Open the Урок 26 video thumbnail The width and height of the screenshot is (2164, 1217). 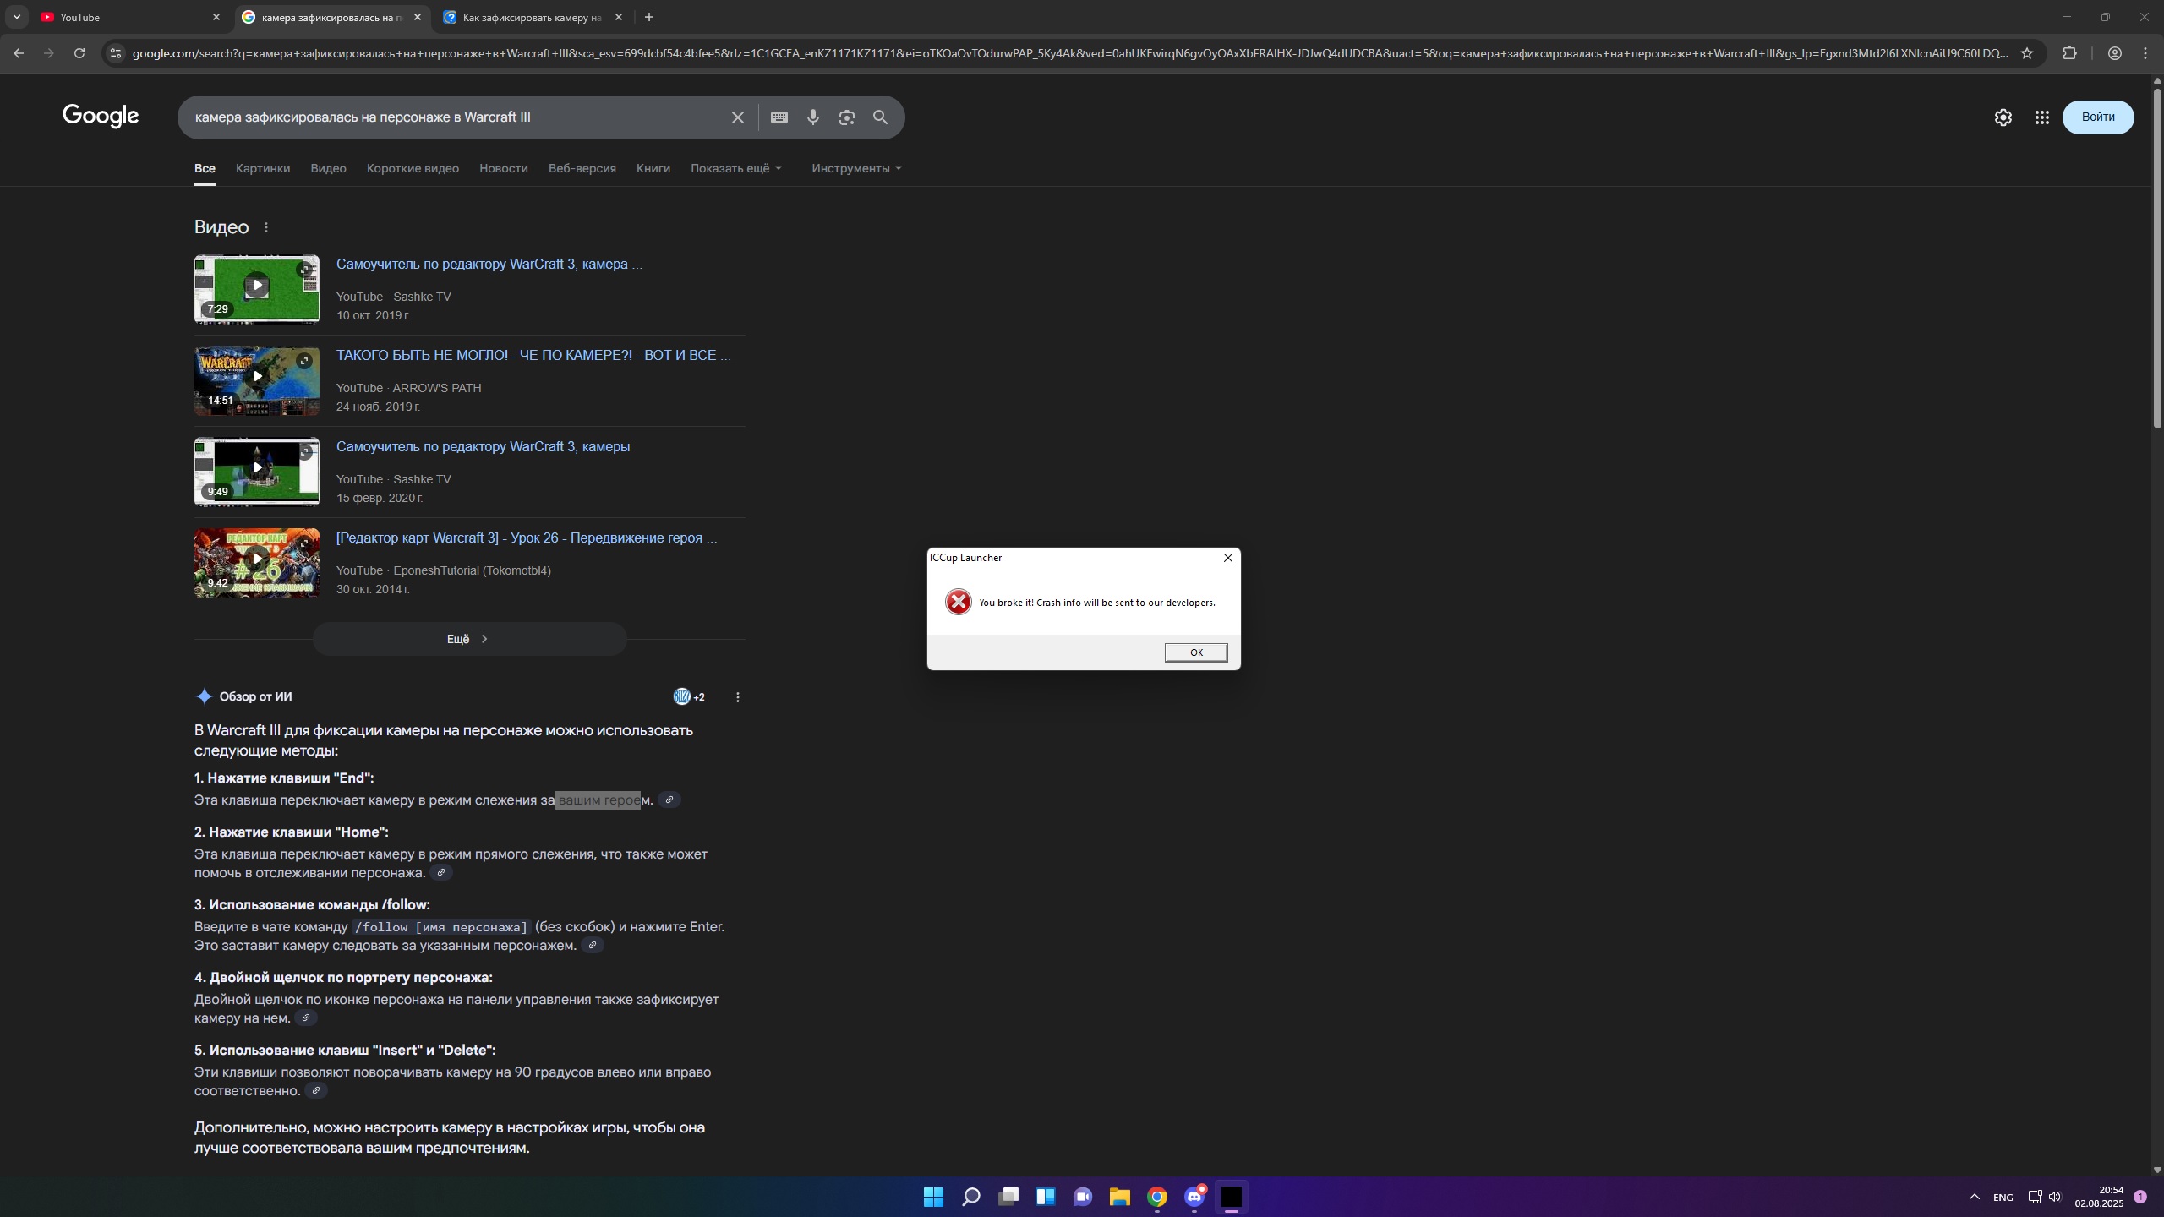257,563
